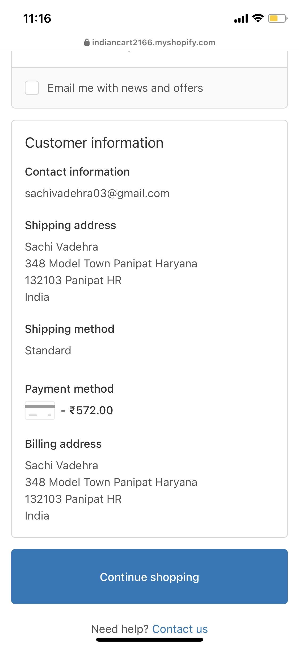Click the Billing address heading
The image size is (299, 648).
[63, 444]
